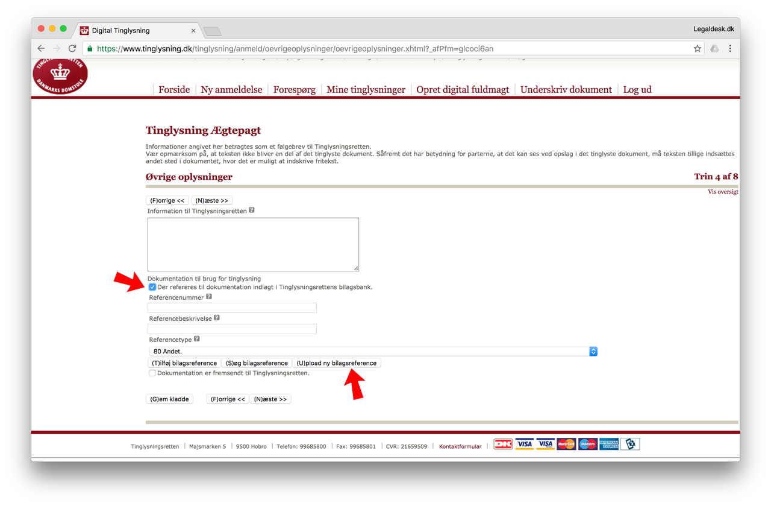Click top (F)orrige button
Viewport: 771px width, 506px height.
[x=167, y=200]
